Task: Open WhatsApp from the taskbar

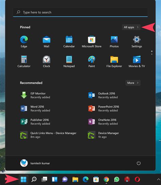Action: point(117,180)
